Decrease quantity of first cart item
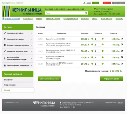This screenshot has width=127, height=114. (92, 39)
